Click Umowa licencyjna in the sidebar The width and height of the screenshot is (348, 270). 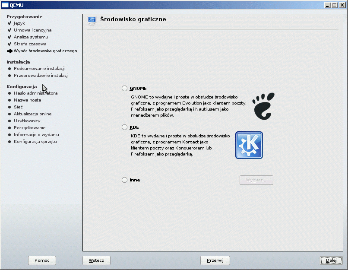pos(32,30)
